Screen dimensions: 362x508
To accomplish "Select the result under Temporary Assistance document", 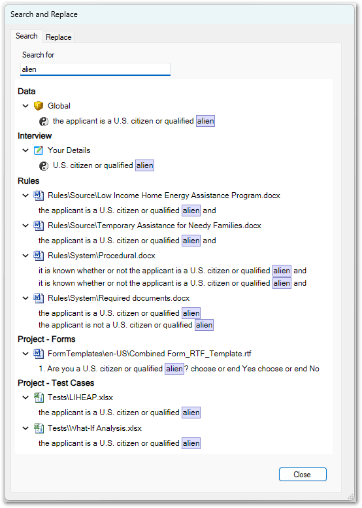I will tap(127, 241).
